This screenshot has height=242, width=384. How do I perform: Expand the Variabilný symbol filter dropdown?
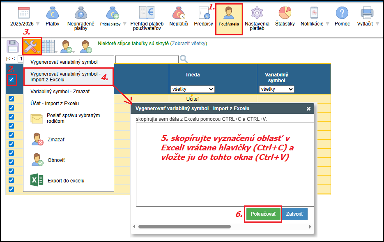[x=276, y=89]
